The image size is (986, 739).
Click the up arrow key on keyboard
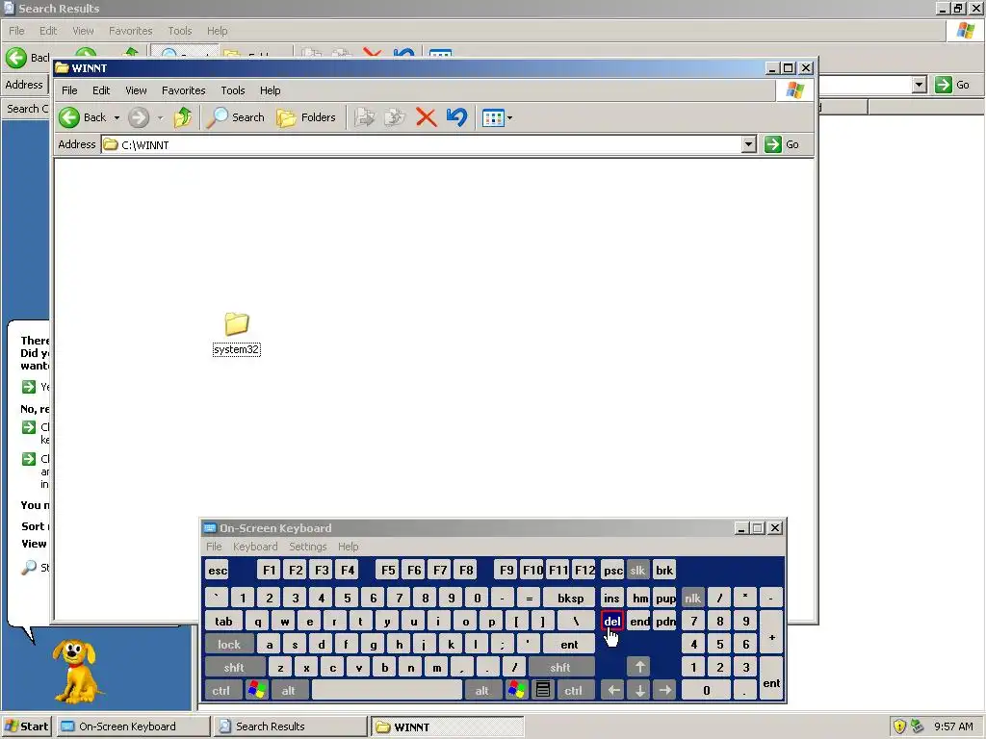click(x=639, y=668)
